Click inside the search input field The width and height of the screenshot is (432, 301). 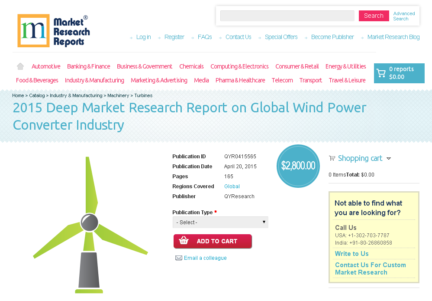point(287,16)
